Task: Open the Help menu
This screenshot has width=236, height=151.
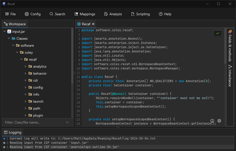Action: [x=165, y=14]
